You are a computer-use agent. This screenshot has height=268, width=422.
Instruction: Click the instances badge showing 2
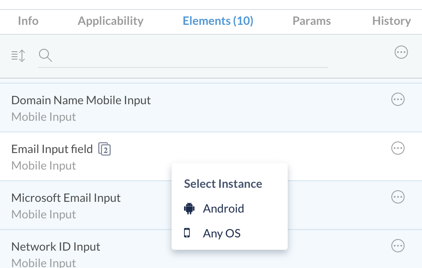[x=104, y=149]
